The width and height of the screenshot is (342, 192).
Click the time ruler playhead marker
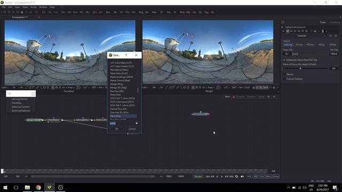pyautogui.click(x=2, y=171)
